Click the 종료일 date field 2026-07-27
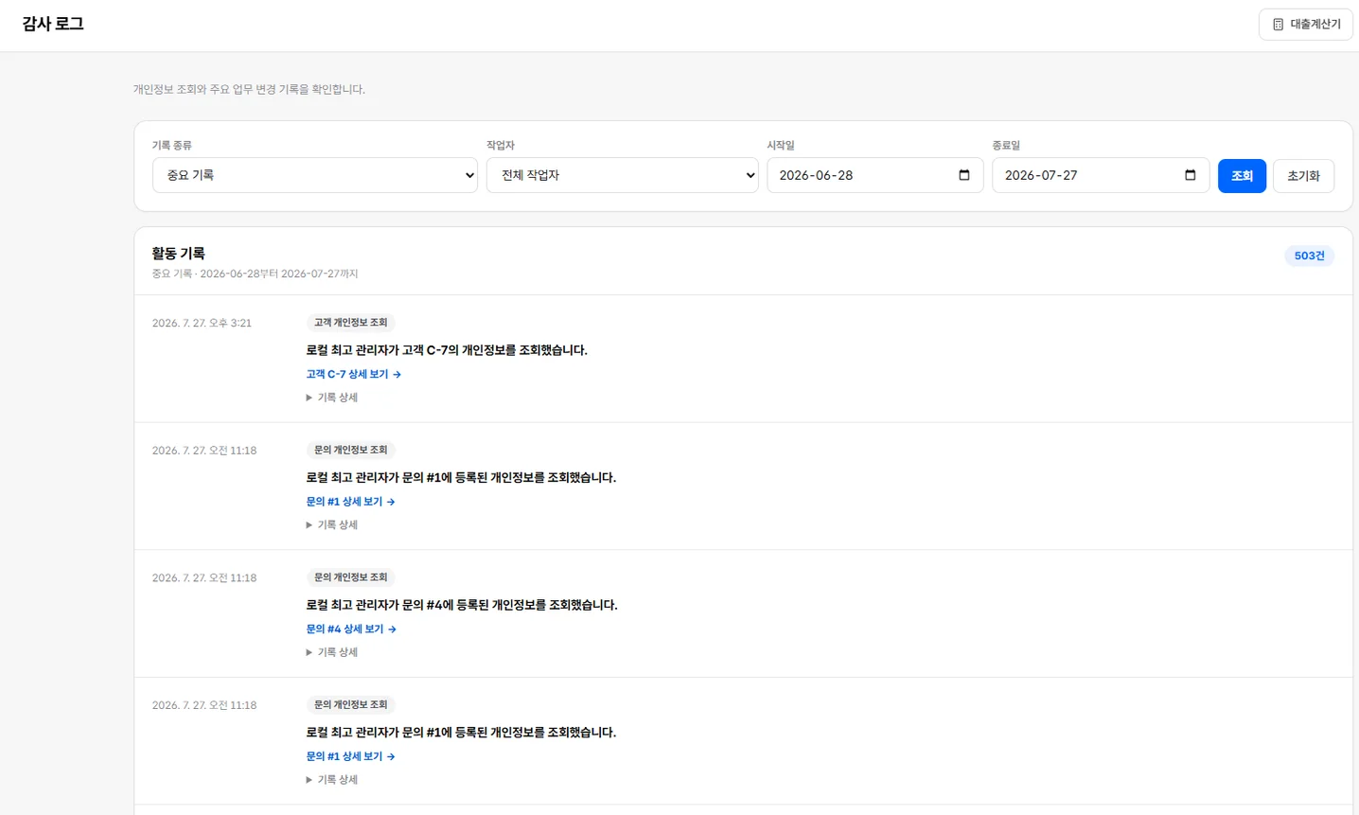Viewport: 1359px width, 815px height. [x=1101, y=175]
